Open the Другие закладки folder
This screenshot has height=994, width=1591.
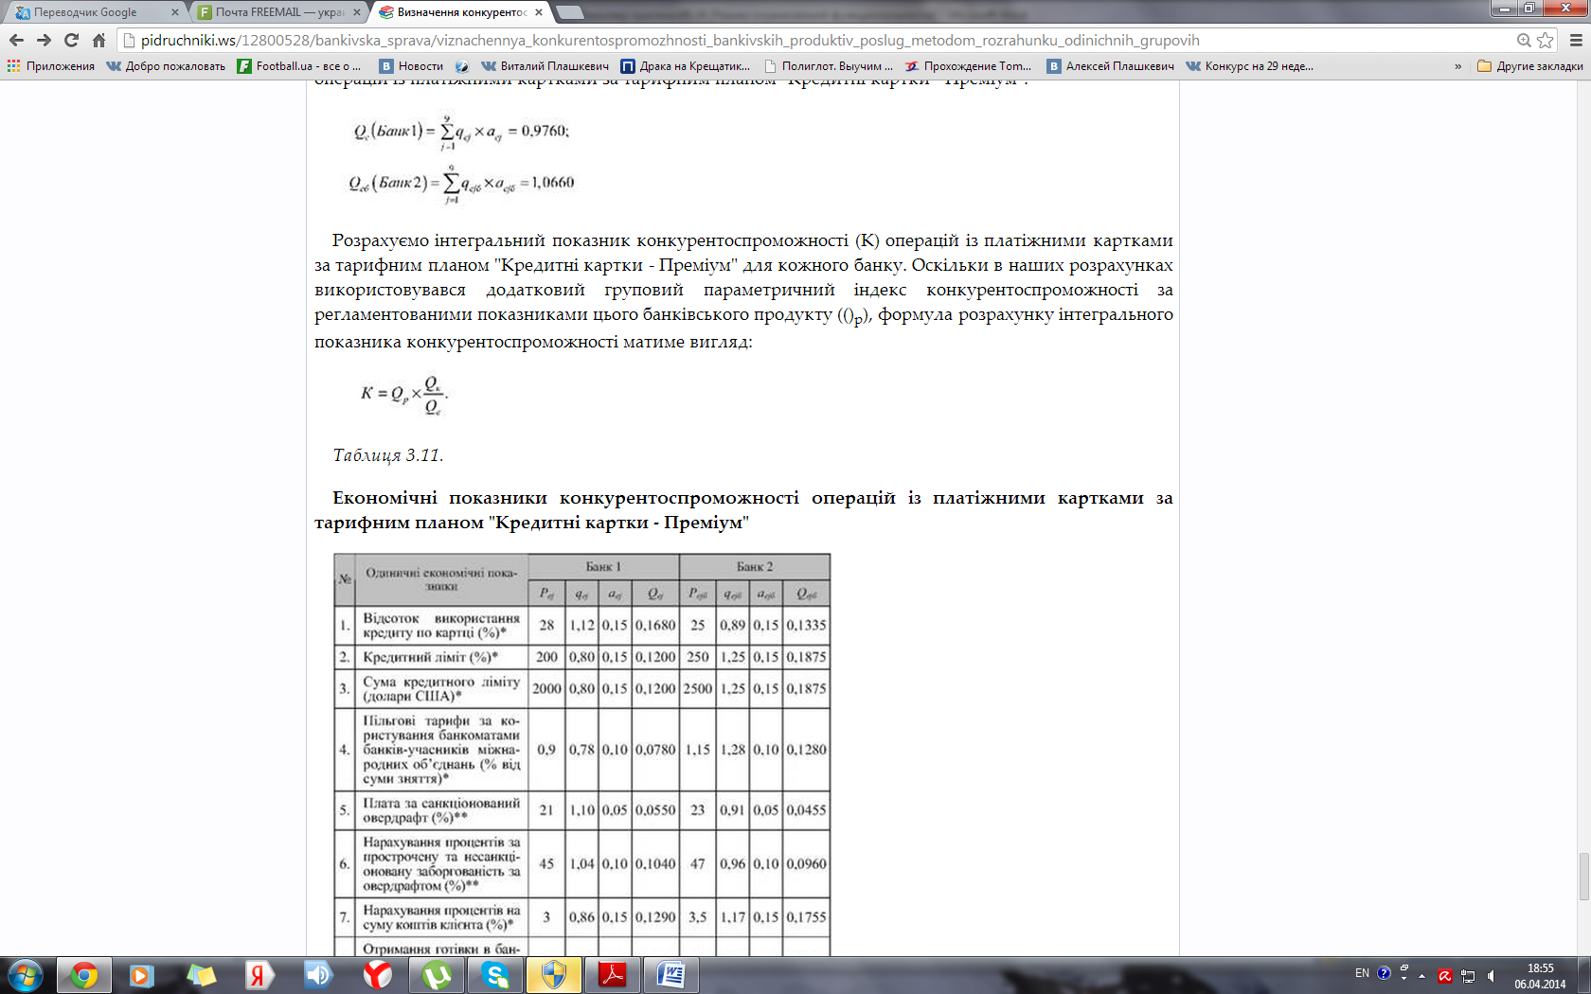[x=1529, y=66]
